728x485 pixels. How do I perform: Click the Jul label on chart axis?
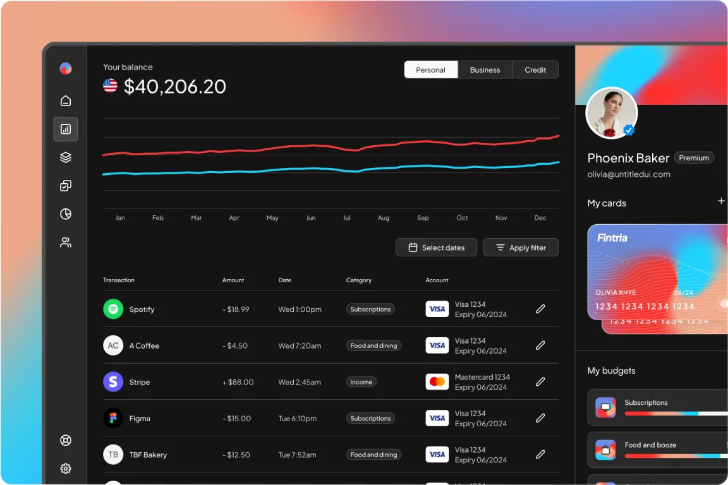(x=346, y=218)
